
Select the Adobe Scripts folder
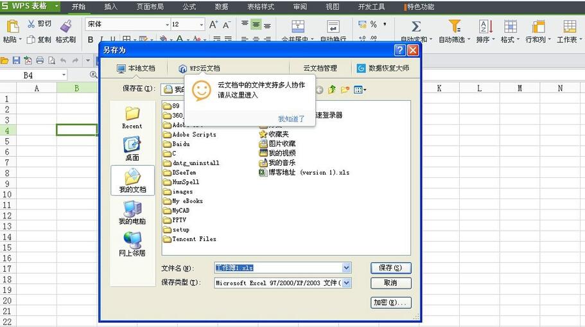(x=190, y=134)
